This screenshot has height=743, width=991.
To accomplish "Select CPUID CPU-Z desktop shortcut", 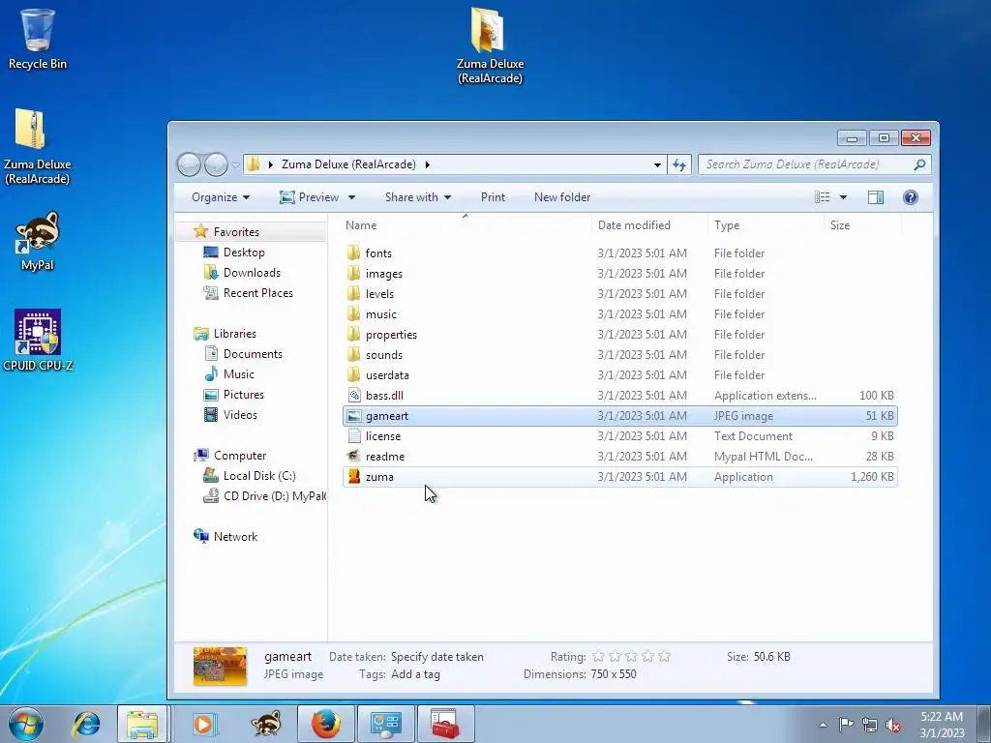I will pos(38,340).
